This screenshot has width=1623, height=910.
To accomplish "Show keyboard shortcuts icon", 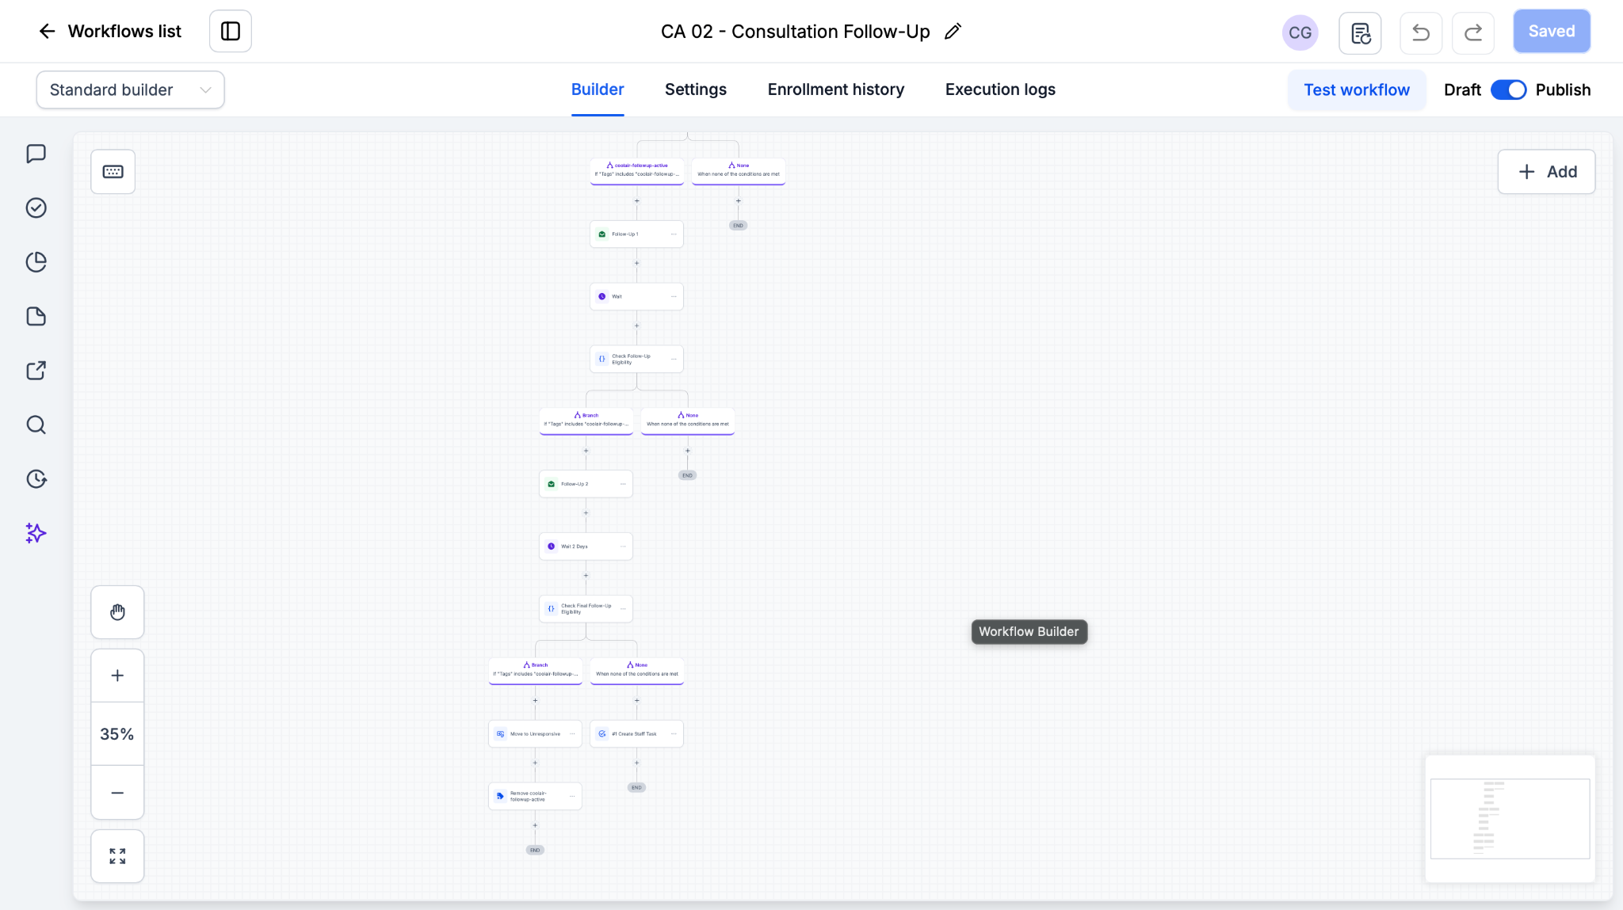I will click(113, 171).
